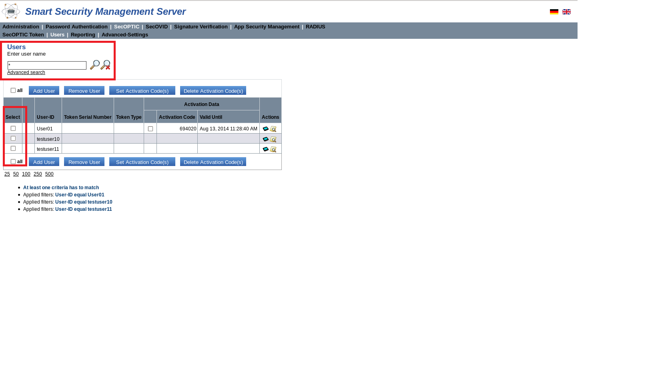Screen dimensions: 672x384
Task: Click the date Aug 13, 2014 11:28:40 AM
Action: pos(229,129)
